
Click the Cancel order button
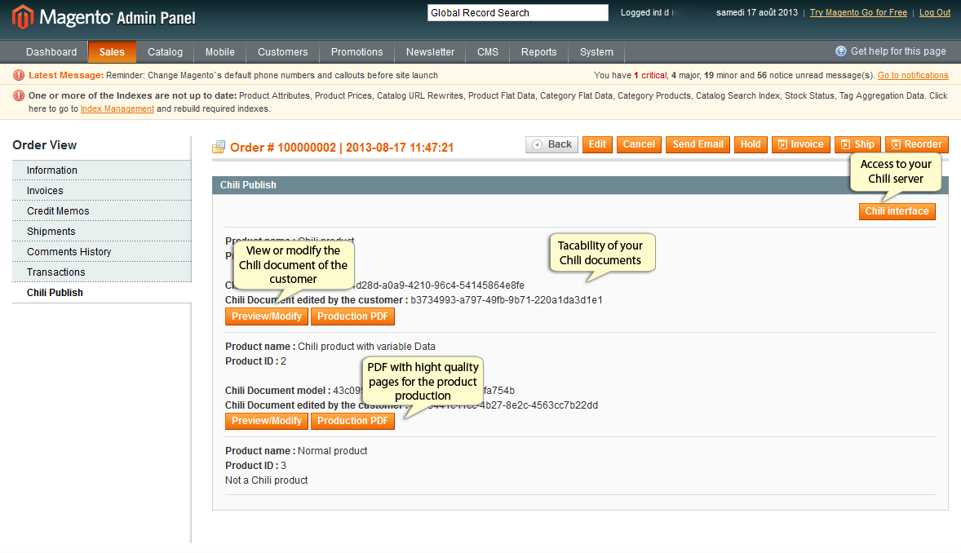click(639, 144)
